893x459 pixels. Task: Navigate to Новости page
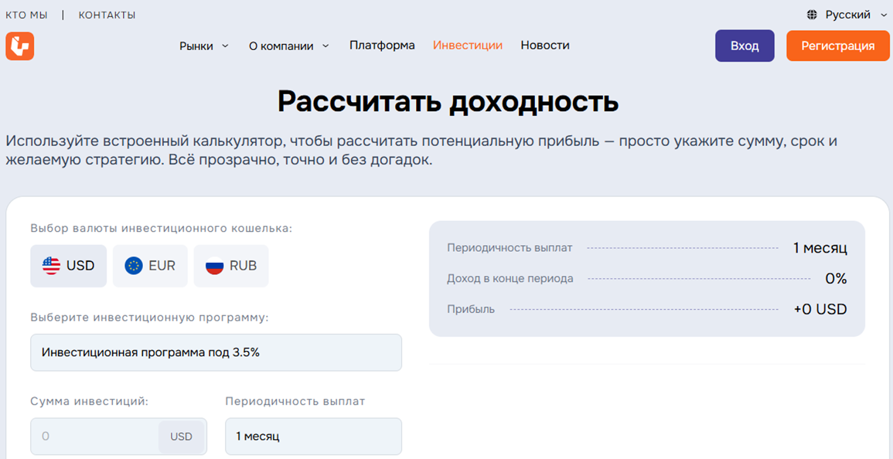(545, 45)
